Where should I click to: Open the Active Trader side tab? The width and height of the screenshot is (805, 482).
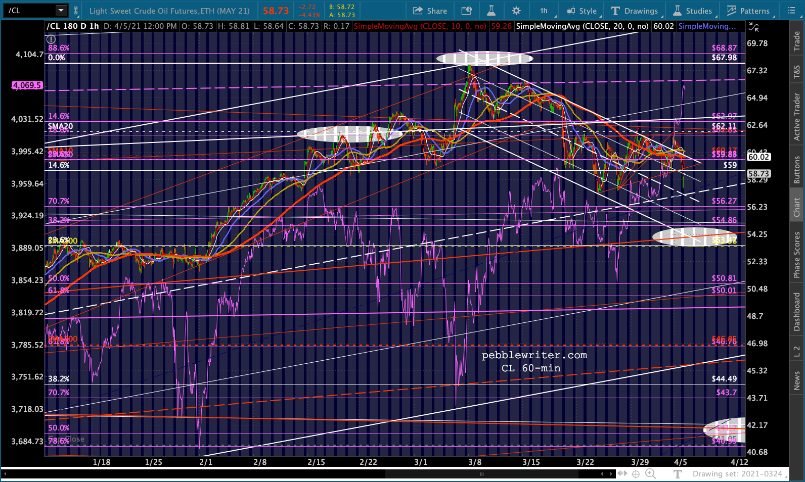click(x=797, y=117)
